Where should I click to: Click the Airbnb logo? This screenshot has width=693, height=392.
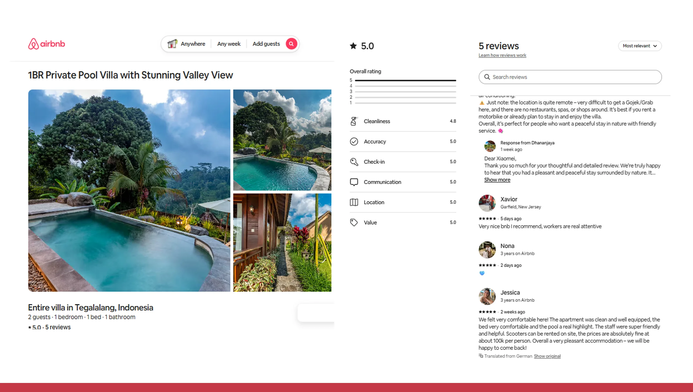pyautogui.click(x=46, y=44)
